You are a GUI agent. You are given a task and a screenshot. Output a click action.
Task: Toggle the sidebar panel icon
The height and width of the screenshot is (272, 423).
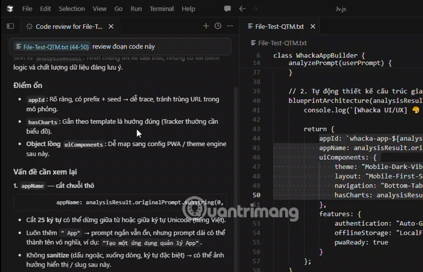pyautogui.click(x=10, y=26)
